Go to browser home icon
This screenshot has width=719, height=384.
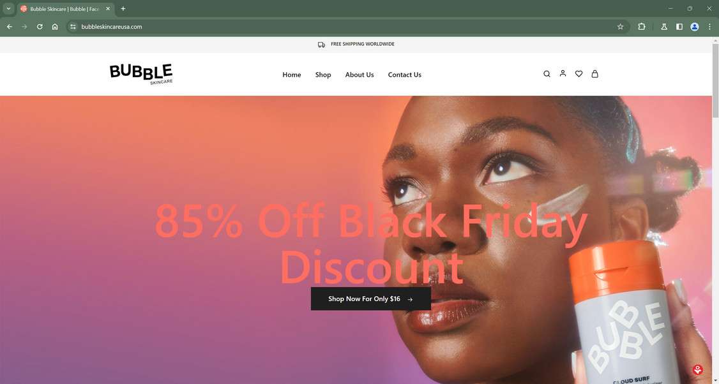(55, 27)
